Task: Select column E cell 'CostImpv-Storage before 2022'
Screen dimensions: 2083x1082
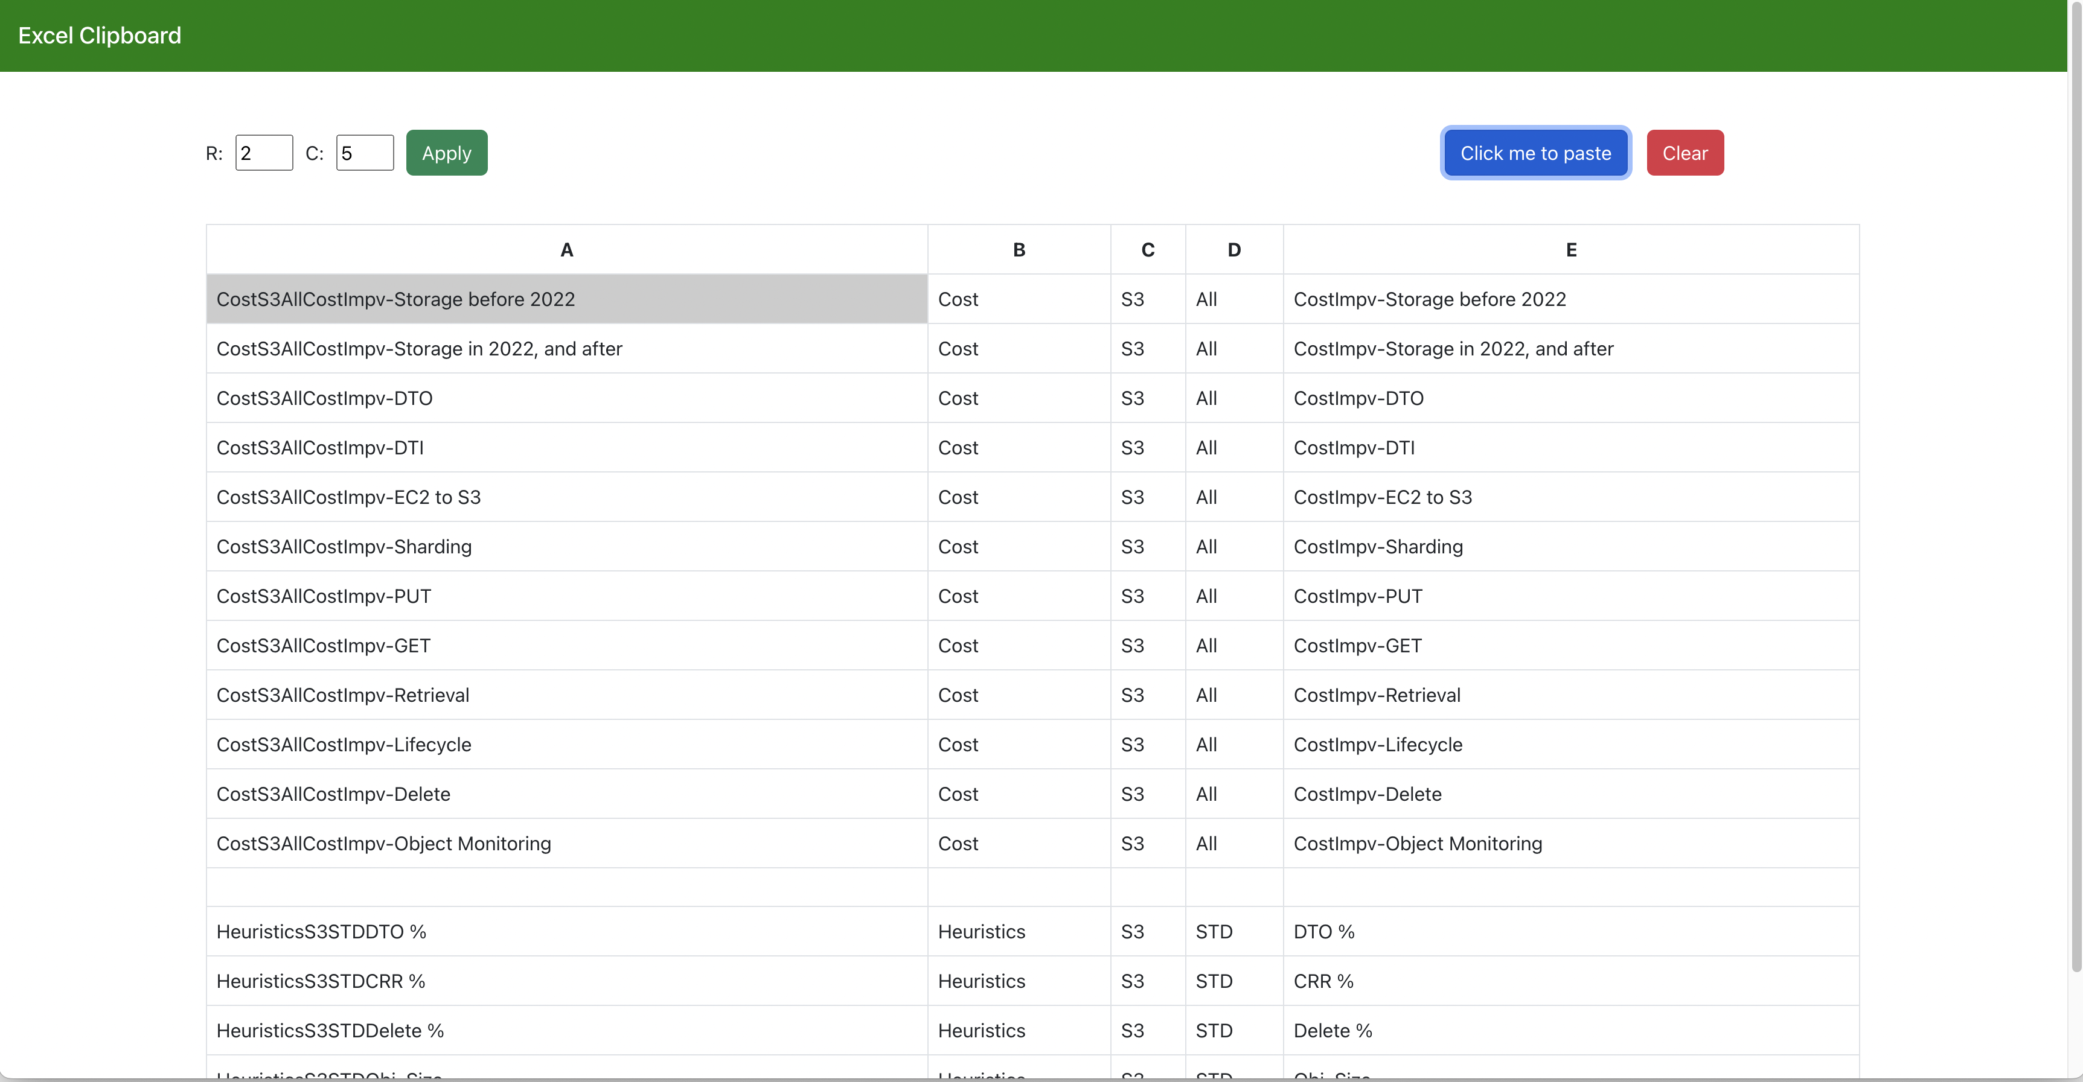Action: click(x=1571, y=299)
